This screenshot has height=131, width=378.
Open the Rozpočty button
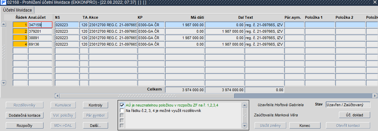(x=24, y=126)
